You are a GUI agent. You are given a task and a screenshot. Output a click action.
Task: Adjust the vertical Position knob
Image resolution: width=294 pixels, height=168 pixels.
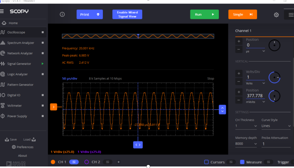tap(274, 96)
